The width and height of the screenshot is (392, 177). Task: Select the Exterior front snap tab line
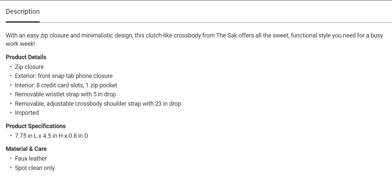(64, 76)
